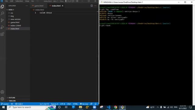Screen dimensions: 195x110
Task: Close the index.html editor tab
Action: [62, 6]
